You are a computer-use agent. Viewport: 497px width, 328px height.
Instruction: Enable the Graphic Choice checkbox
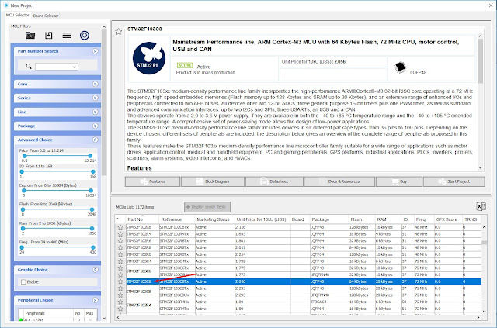point(23,281)
